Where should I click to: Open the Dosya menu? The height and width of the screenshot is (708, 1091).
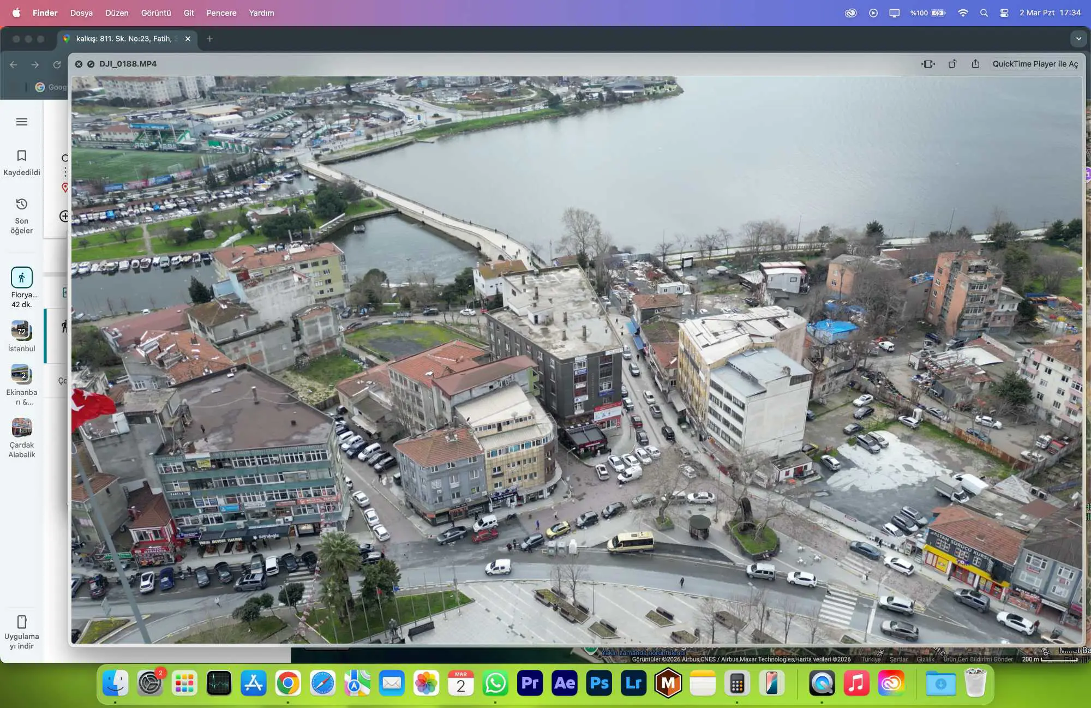81,13
